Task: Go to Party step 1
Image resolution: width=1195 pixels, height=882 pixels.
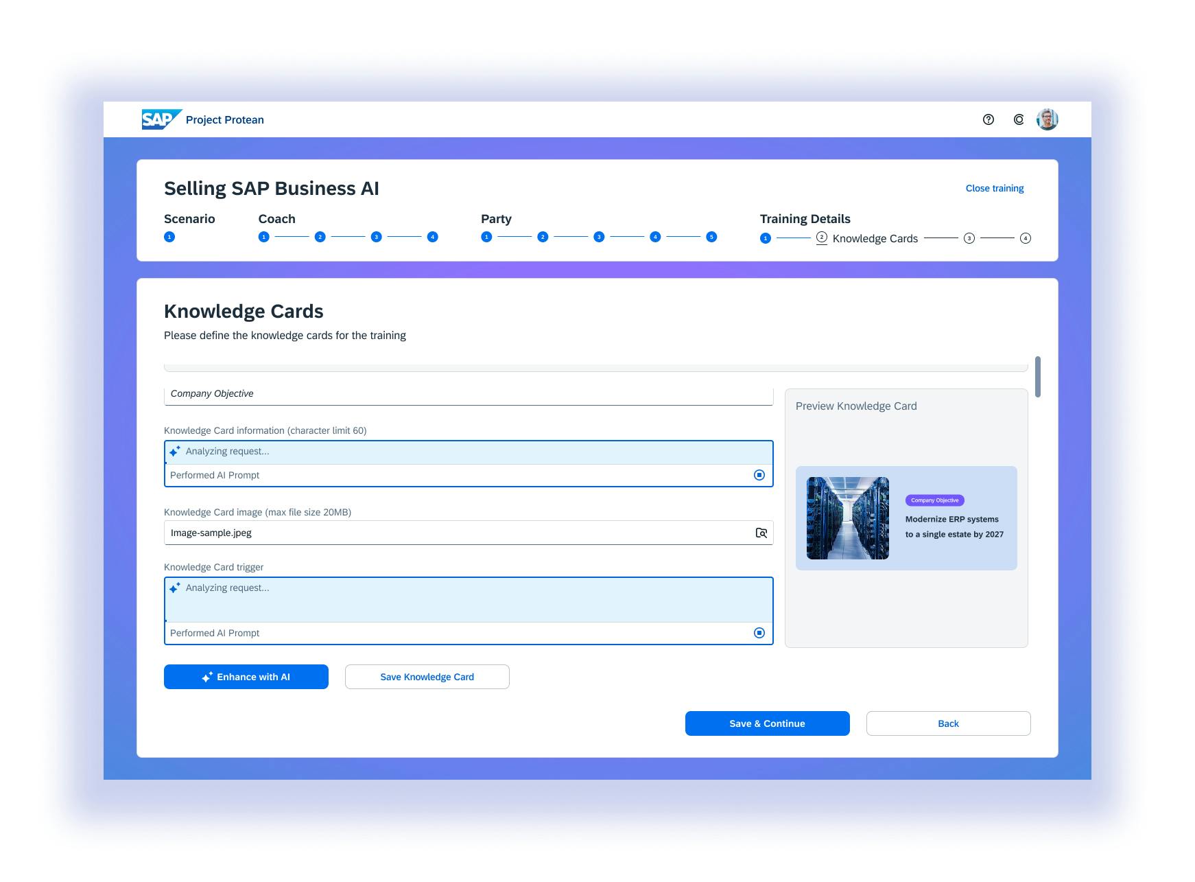Action: point(486,237)
